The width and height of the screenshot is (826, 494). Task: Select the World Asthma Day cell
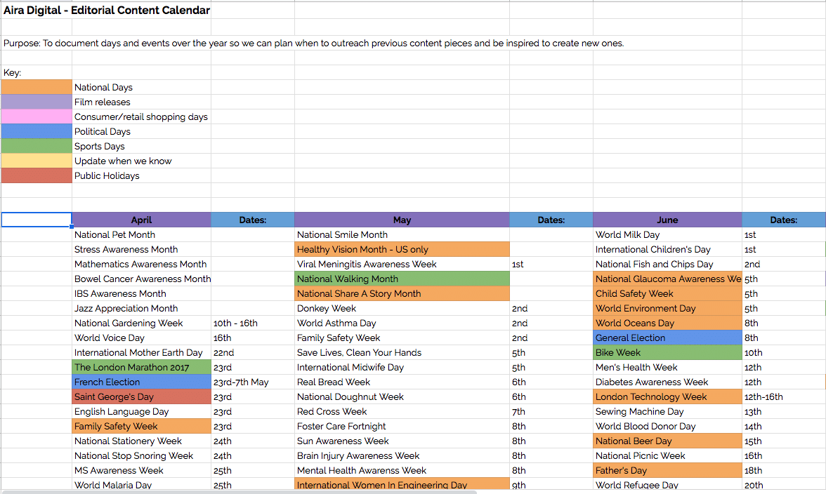click(x=402, y=323)
